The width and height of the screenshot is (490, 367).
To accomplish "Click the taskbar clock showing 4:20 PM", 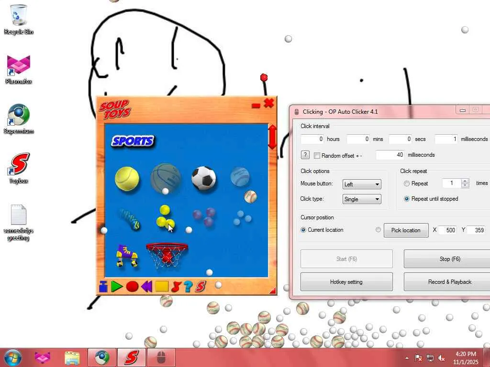I will click(466, 358).
